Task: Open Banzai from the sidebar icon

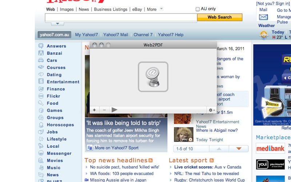Action: coord(41,53)
